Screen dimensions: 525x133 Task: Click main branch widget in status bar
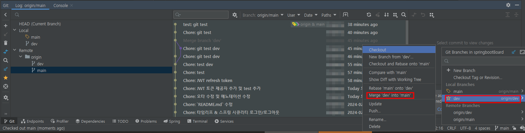coord(502,128)
